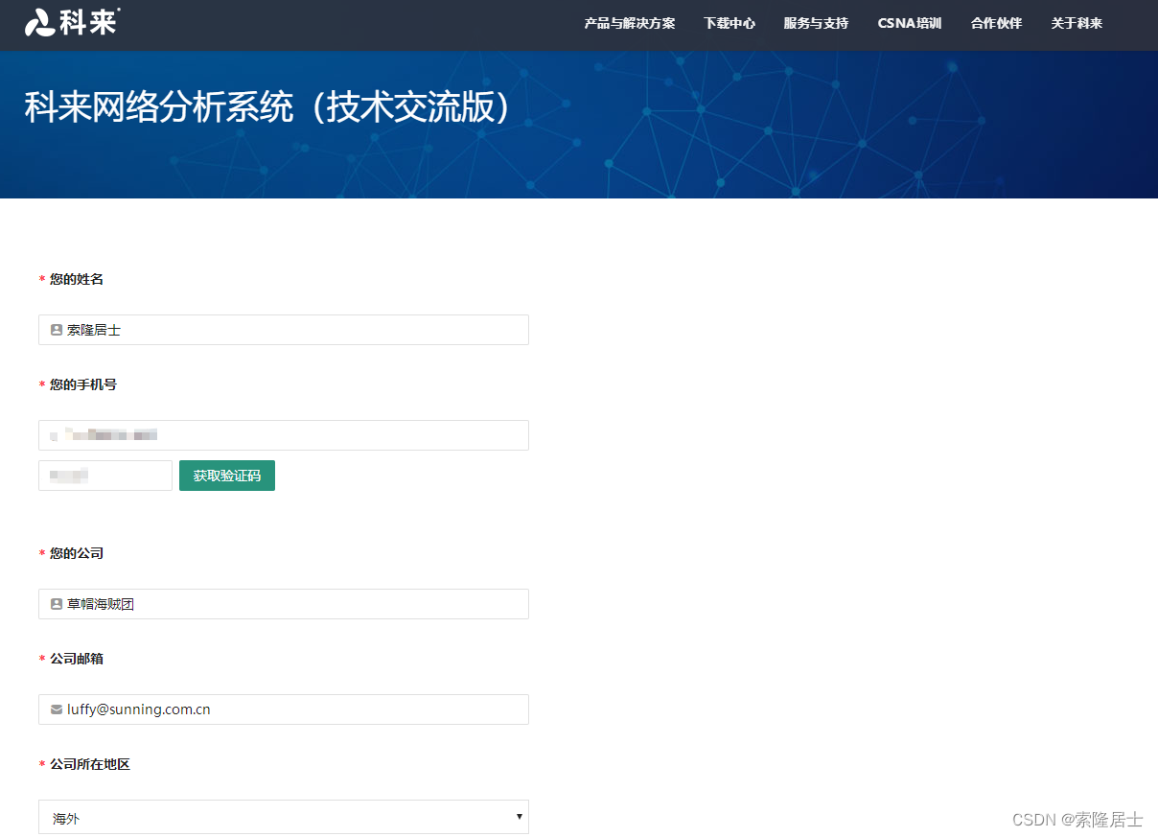
Task: Click envelope icon in email field
Action: [57, 709]
